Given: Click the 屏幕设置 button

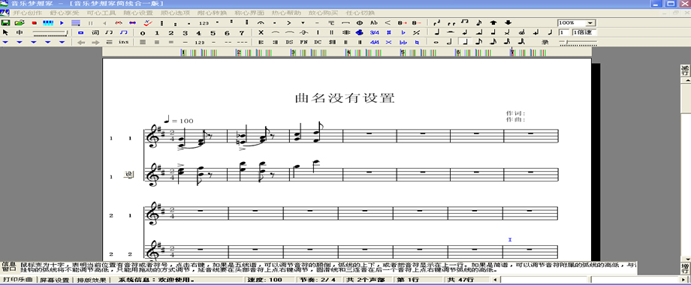Looking at the screenshot, I should (x=55, y=280).
